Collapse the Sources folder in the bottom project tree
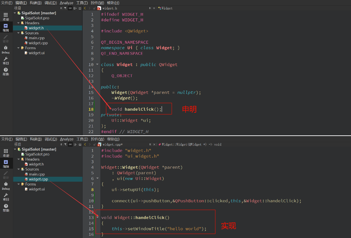Screen dimensions: 351x238 point(19,169)
